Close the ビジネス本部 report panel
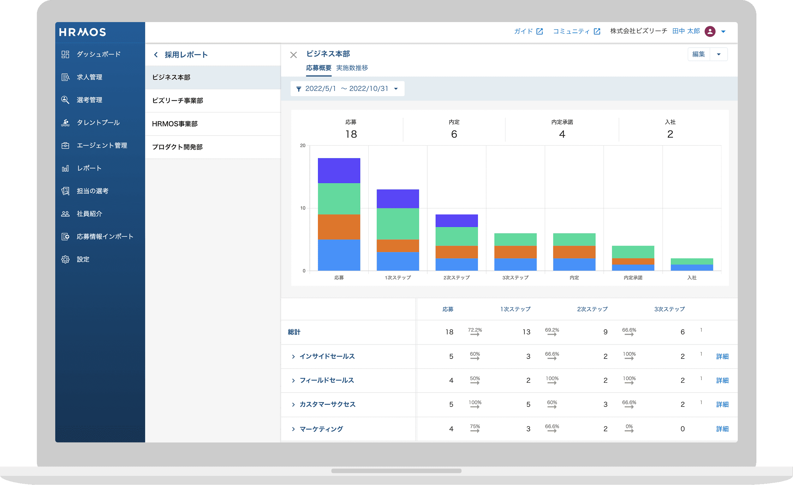 point(293,55)
